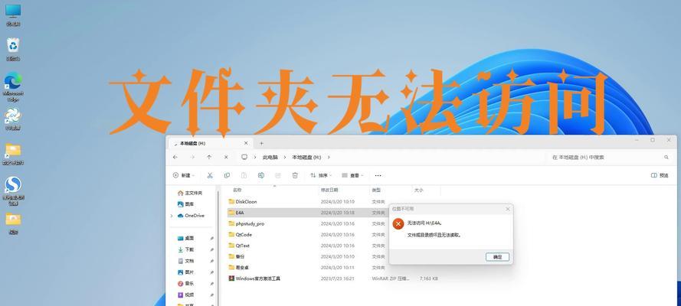The width and height of the screenshot is (681, 306).
Task: Sort by the 大小 column header
Action: [419, 190]
